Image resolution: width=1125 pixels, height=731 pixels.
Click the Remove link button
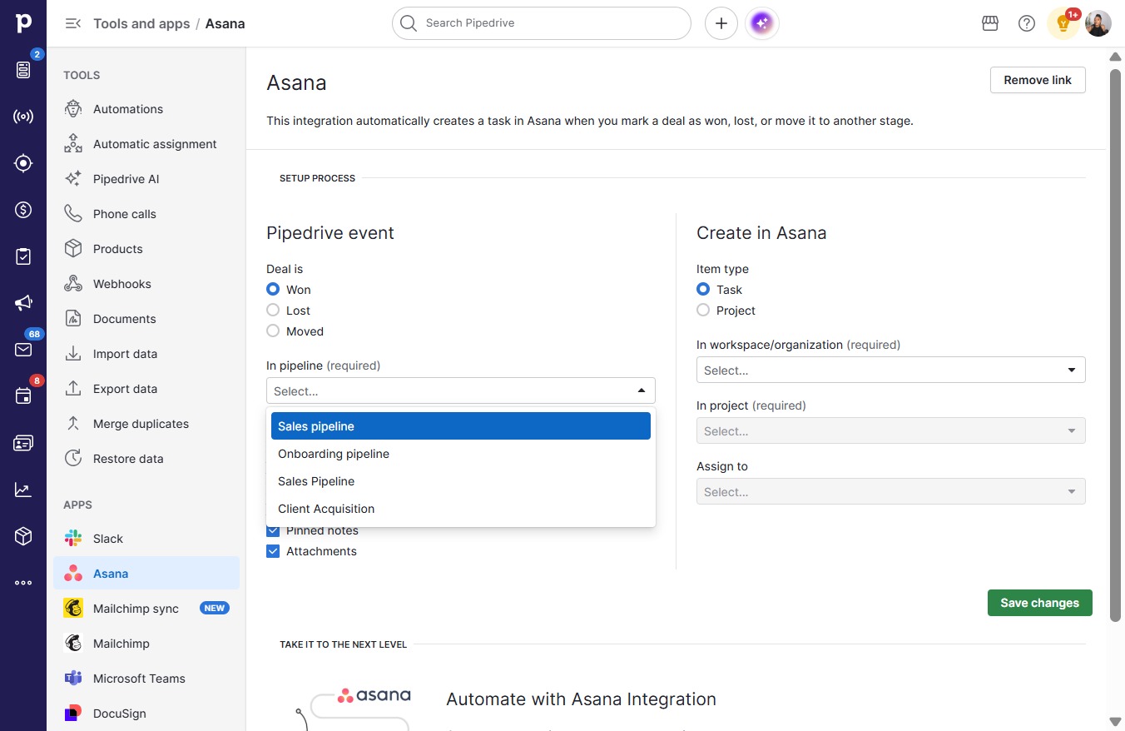(1038, 80)
